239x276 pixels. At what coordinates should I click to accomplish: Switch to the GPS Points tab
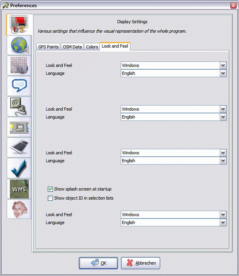[48, 47]
